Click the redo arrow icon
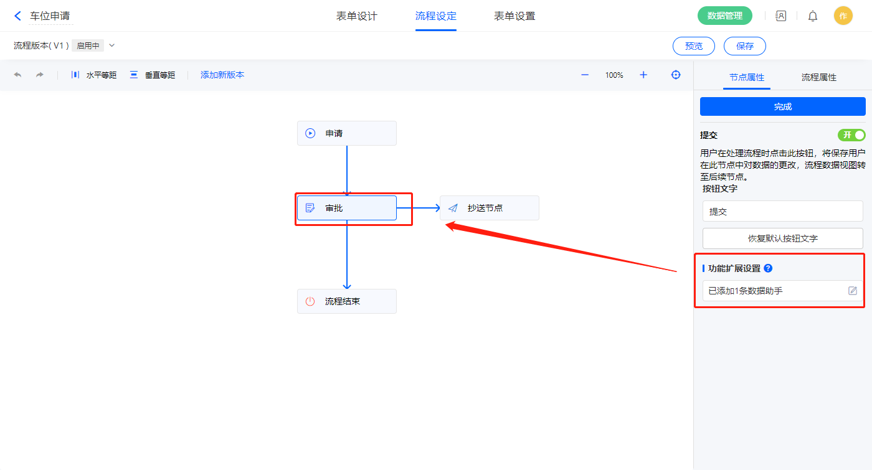The image size is (872, 470). (40, 75)
